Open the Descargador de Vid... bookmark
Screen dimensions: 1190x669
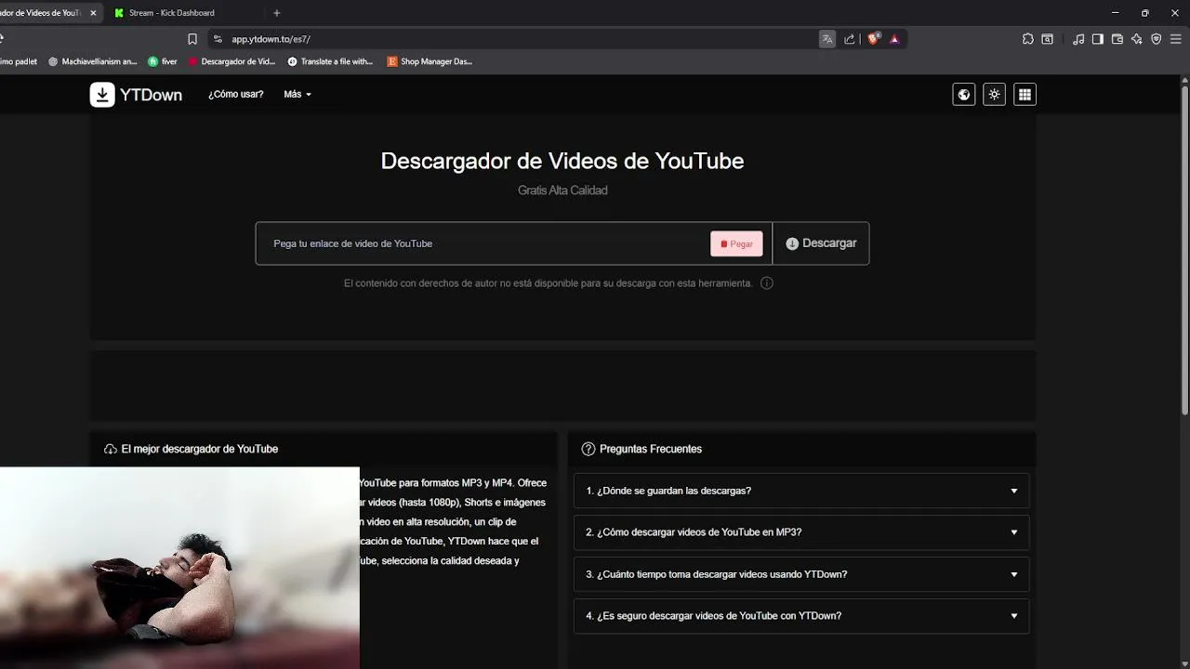tap(231, 61)
